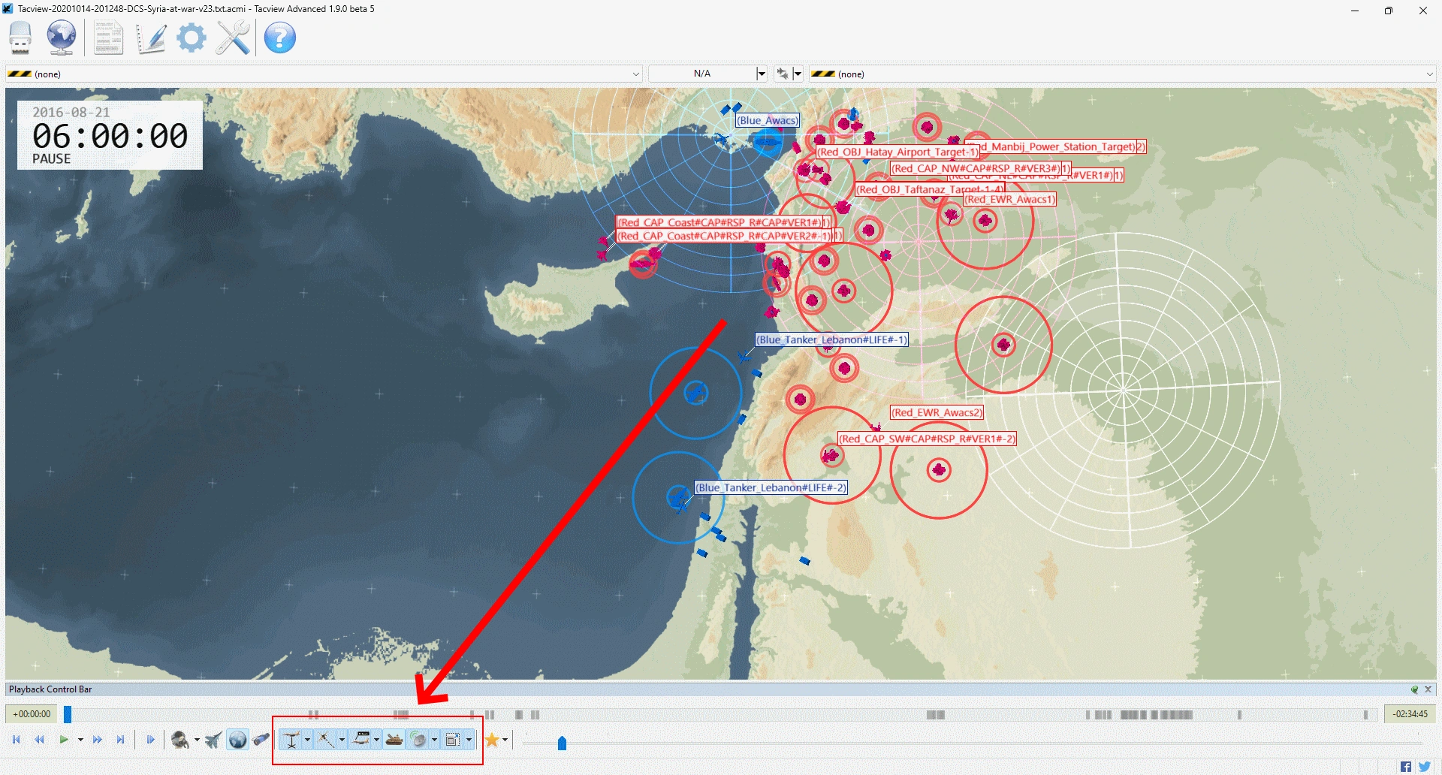This screenshot has height=775, width=1442.
Task: Click the blue speed slider handle
Action: tap(562, 743)
